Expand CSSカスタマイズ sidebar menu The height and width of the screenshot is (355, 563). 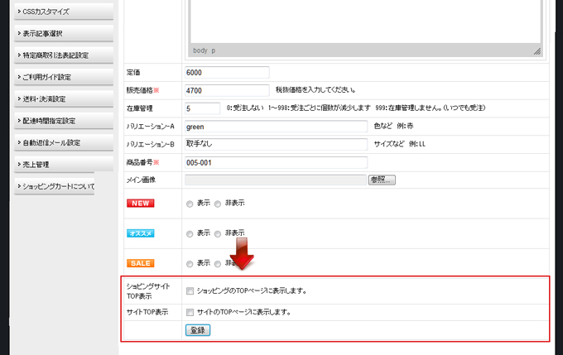56,12
